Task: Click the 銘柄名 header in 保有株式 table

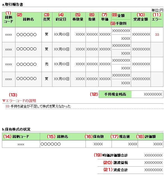Action: point(63,136)
